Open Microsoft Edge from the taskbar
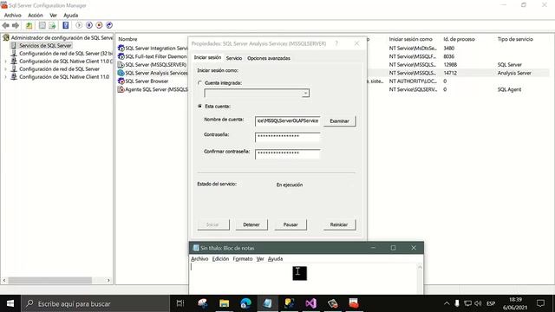Image resolution: width=555 pixels, height=312 pixels. pos(245,303)
